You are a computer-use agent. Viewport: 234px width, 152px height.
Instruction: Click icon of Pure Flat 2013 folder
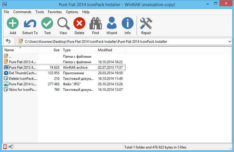click(6, 62)
